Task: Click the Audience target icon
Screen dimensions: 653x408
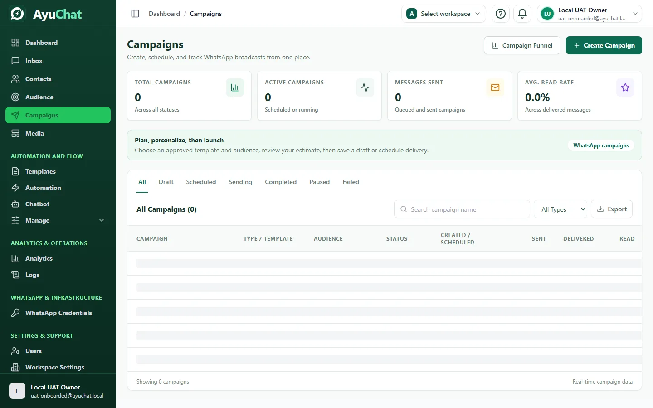Action: click(x=15, y=97)
